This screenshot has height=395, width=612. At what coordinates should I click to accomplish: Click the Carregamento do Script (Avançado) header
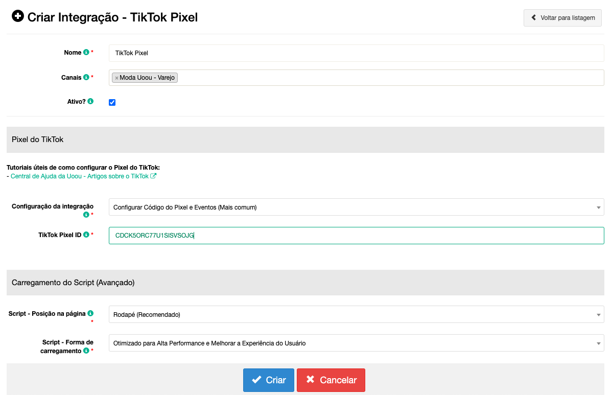tap(305, 282)
